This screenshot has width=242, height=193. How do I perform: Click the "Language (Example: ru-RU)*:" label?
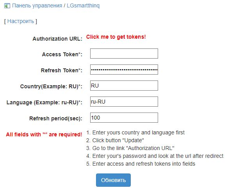tap(44, 103)
